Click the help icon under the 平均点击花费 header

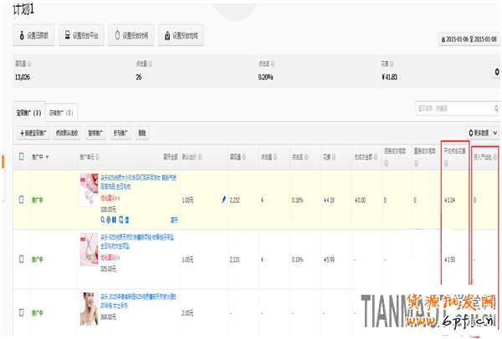click(446, 164)
